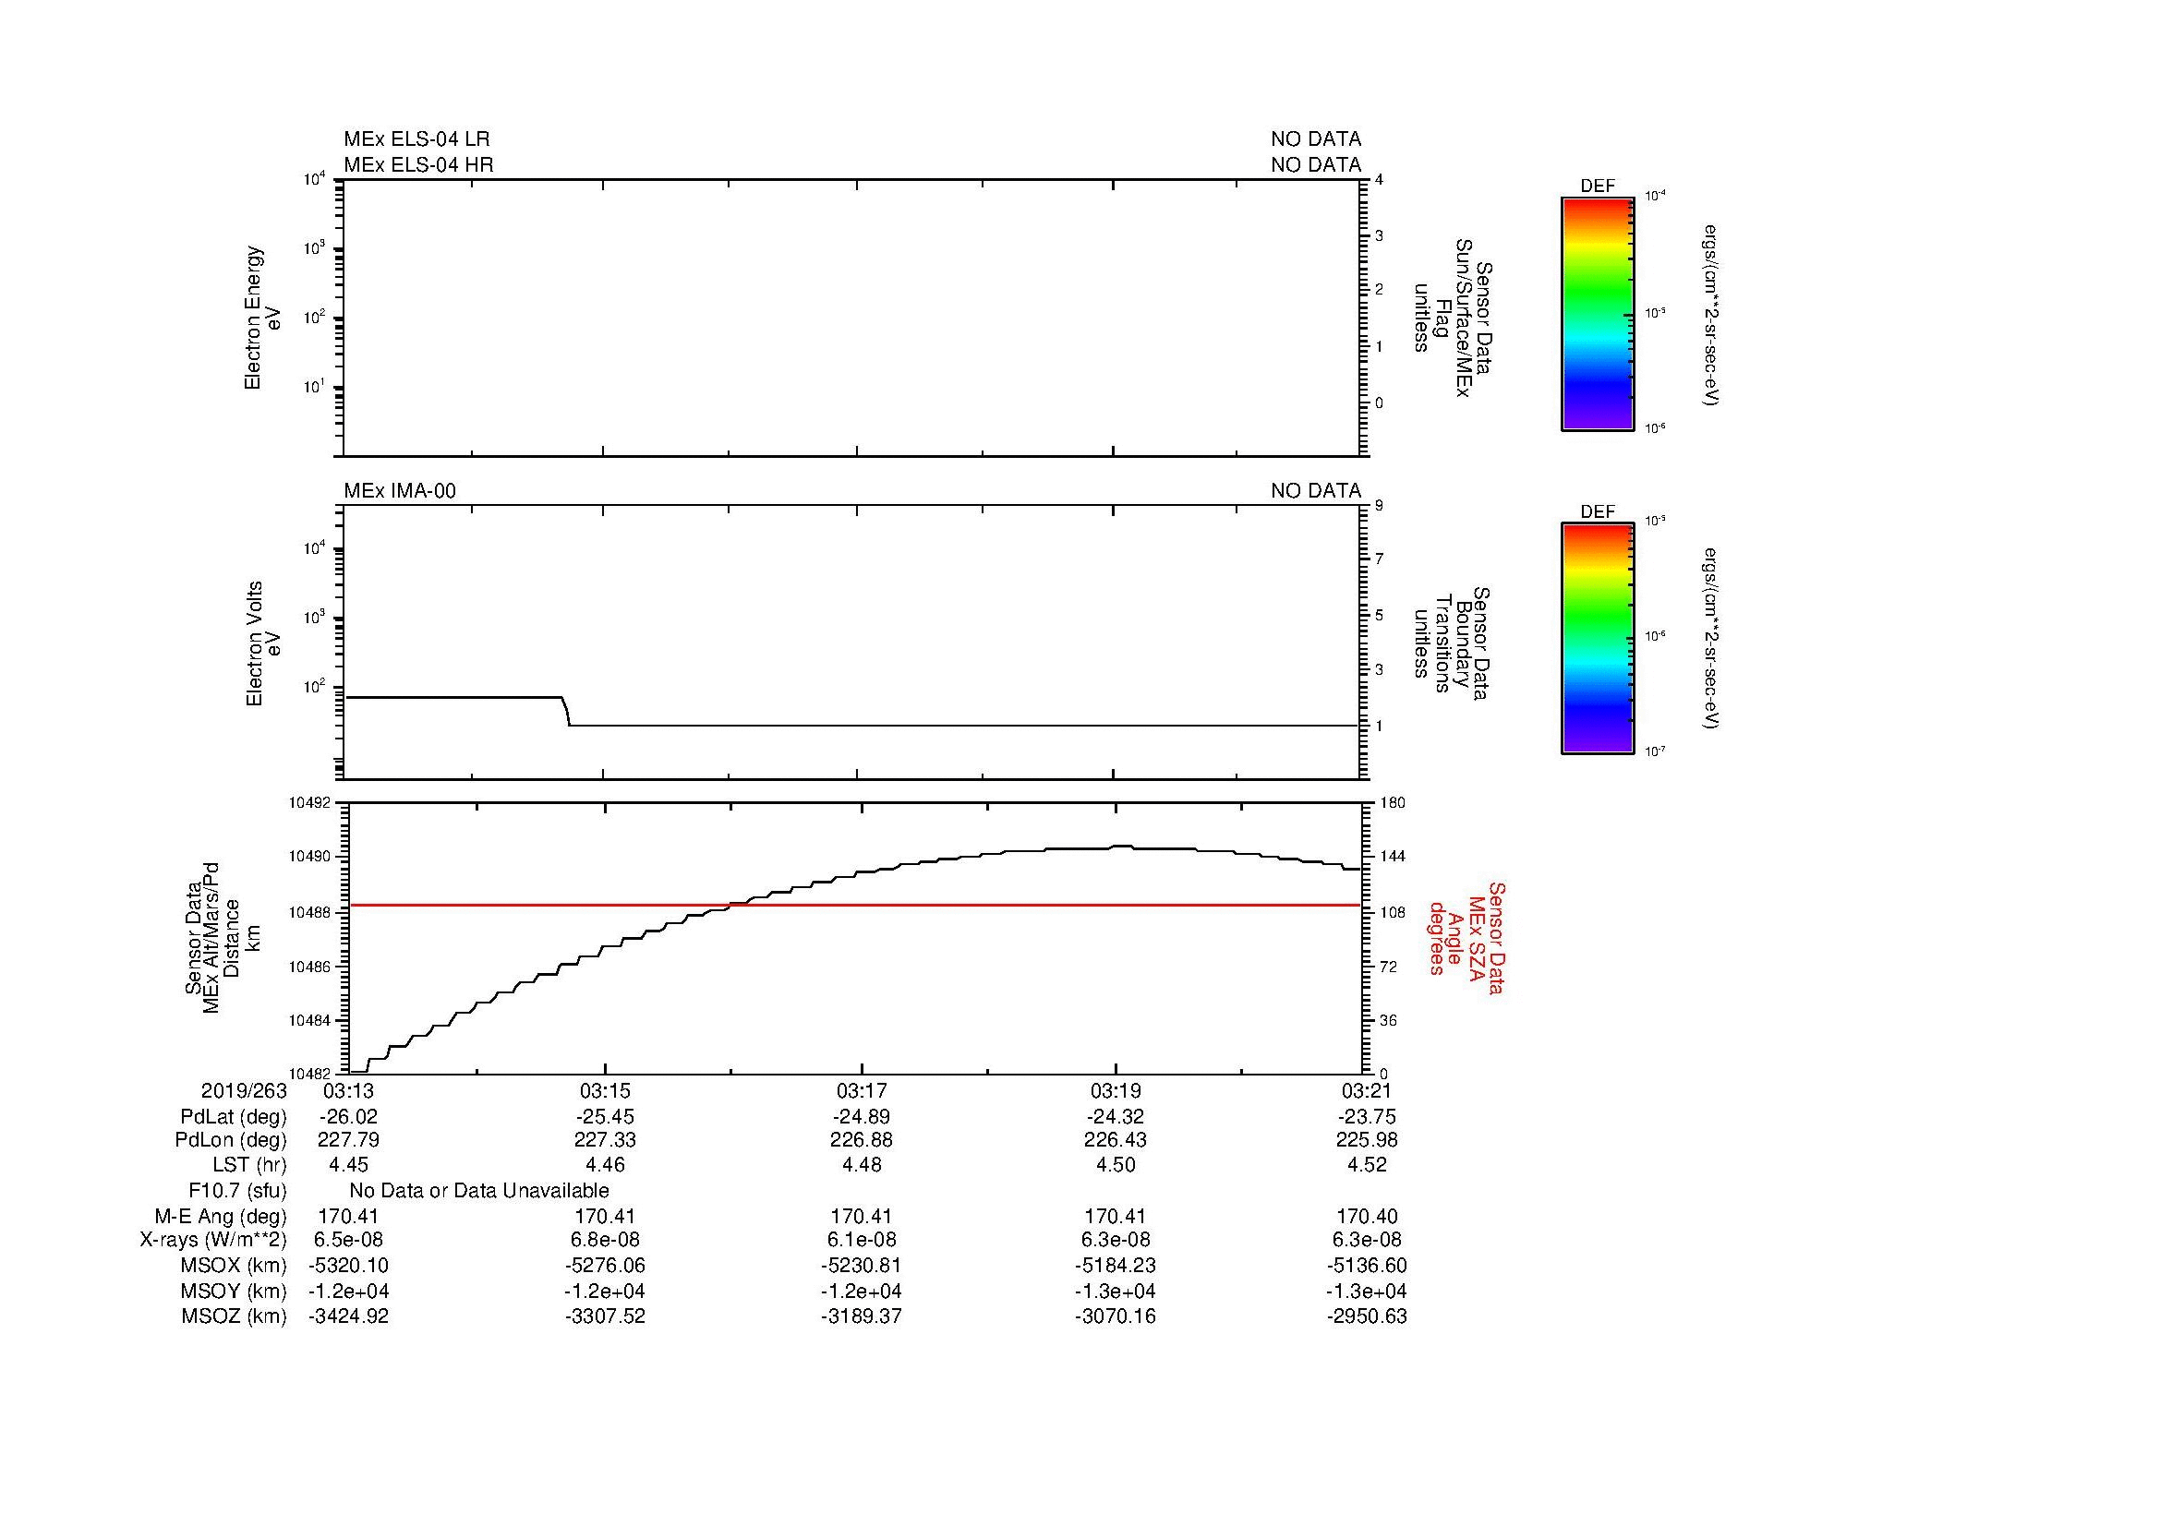This screenshot has height=1526, width=2160.
Task: Select the MSOZ (km) row label
Action: point(234,1316)
